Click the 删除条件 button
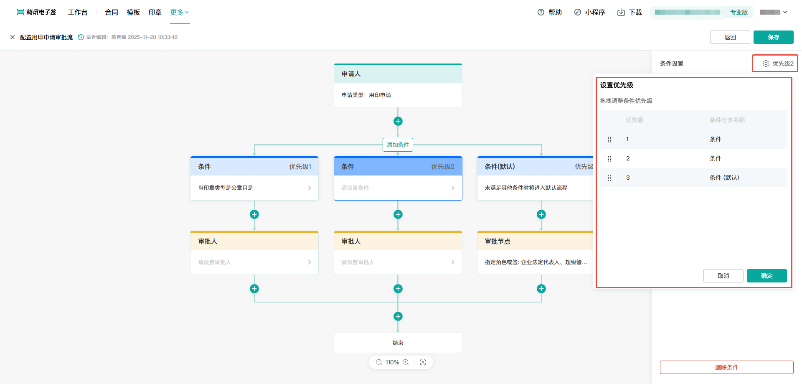Viewport: 802px width, 384px height. coord(726,367)
